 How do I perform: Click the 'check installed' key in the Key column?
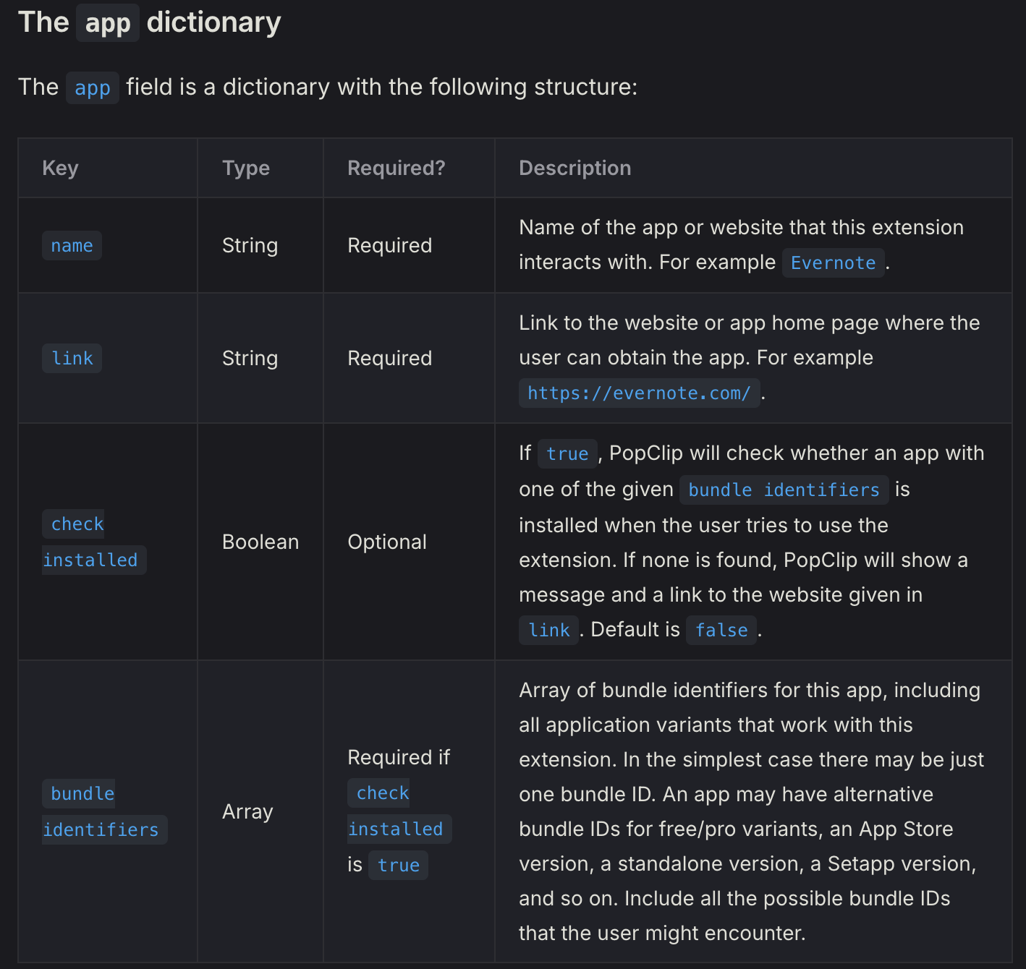[x=90, y=542]
